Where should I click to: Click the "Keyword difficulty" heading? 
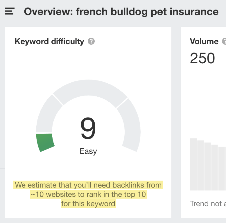(49, 42)
